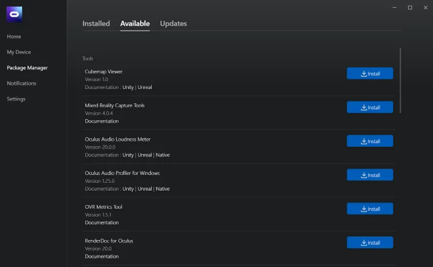Open Notifications in the sidebar
The height and width of the screenshot is (267, 433).
(x=22, y=84)
